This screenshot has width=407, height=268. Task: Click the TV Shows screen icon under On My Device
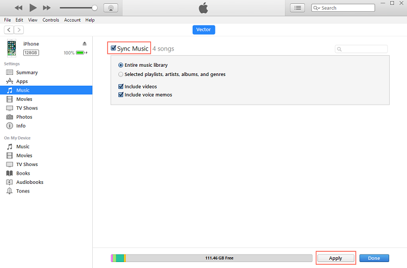(10, 164)
